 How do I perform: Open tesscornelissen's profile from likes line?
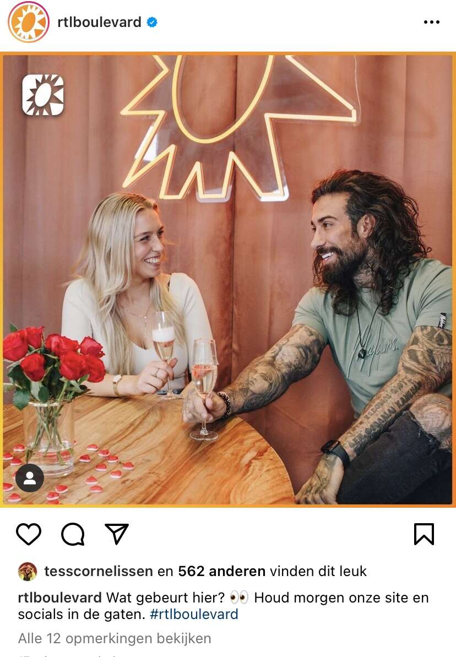(x=99, y=572)
